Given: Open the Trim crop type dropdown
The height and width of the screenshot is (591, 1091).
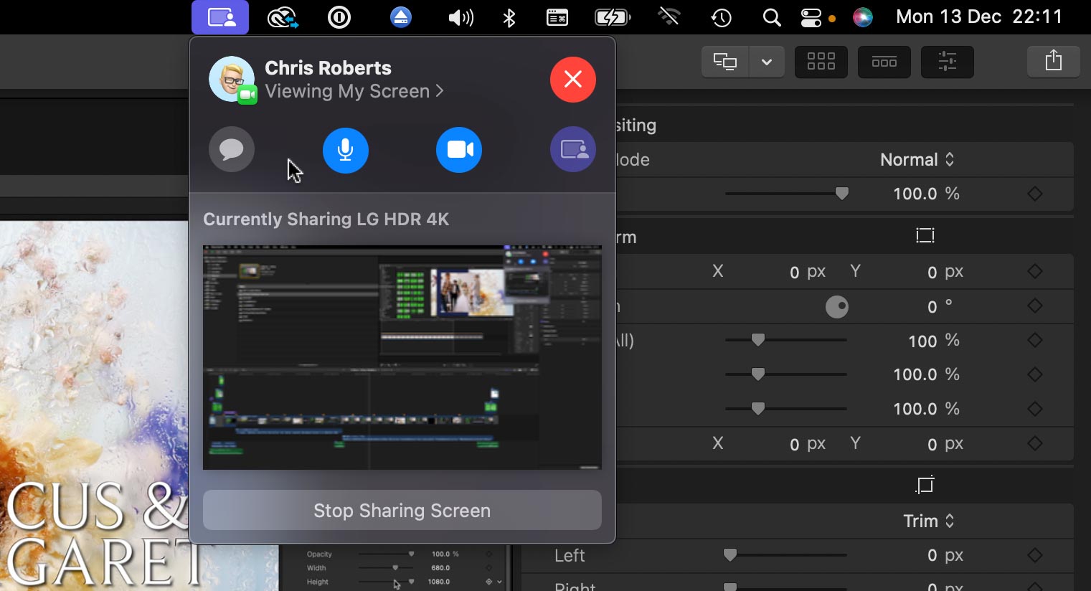Looking at the screenshot, I should (x=929, y=521).
